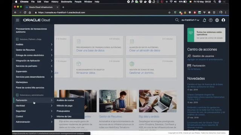Click the object storage cube card icon
Viewport: 241px width, 135px height.
coord(79,64)
